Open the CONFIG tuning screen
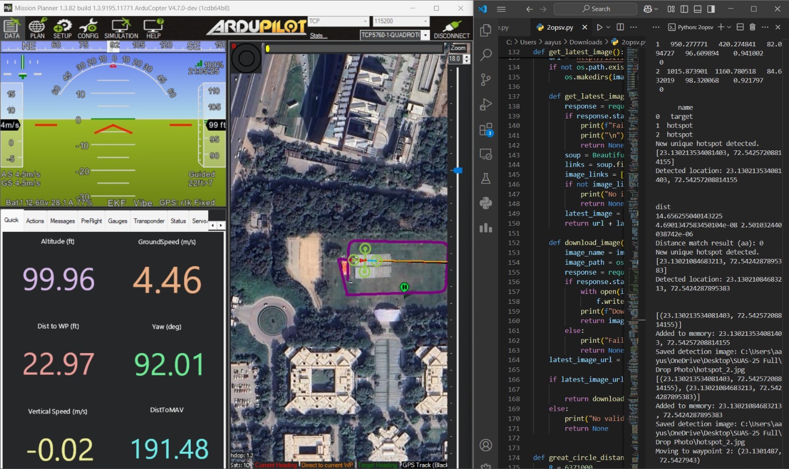The width and height of the screenshot is (789, 469). tap(88, 28)
